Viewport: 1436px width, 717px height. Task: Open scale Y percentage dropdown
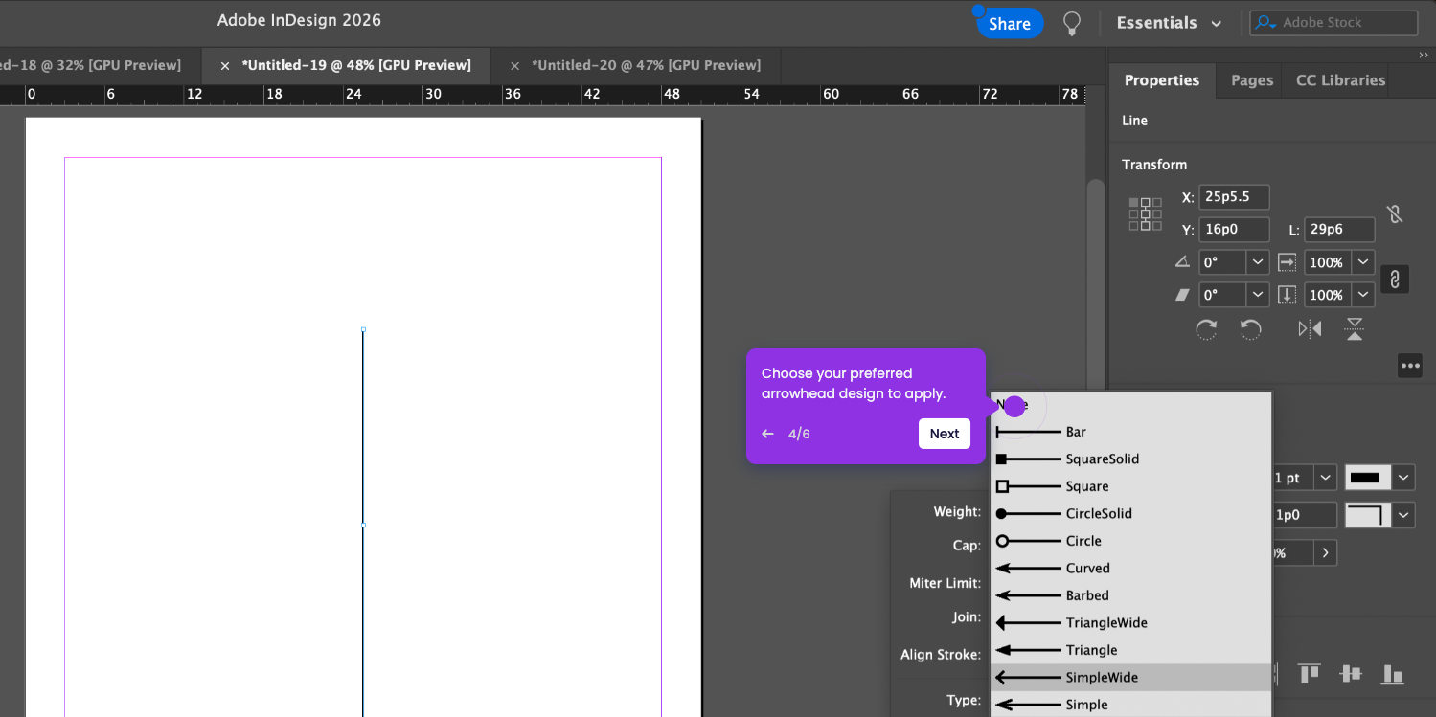[x=1363, y=295]
